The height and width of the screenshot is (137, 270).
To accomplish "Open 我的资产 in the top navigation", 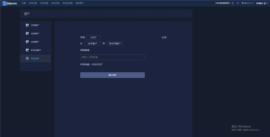I will click(80, 3).
